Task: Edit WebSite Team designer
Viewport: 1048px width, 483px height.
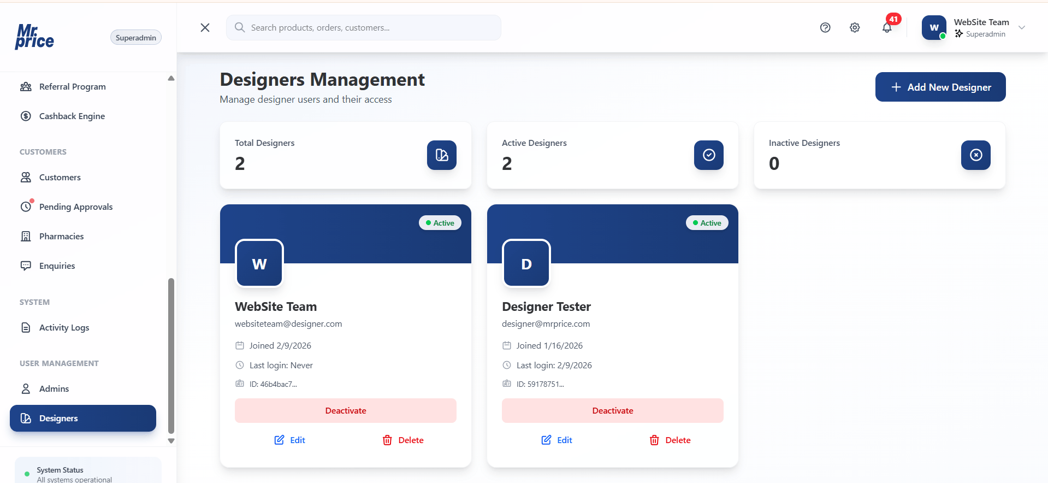Action: (x=290, y=440)
